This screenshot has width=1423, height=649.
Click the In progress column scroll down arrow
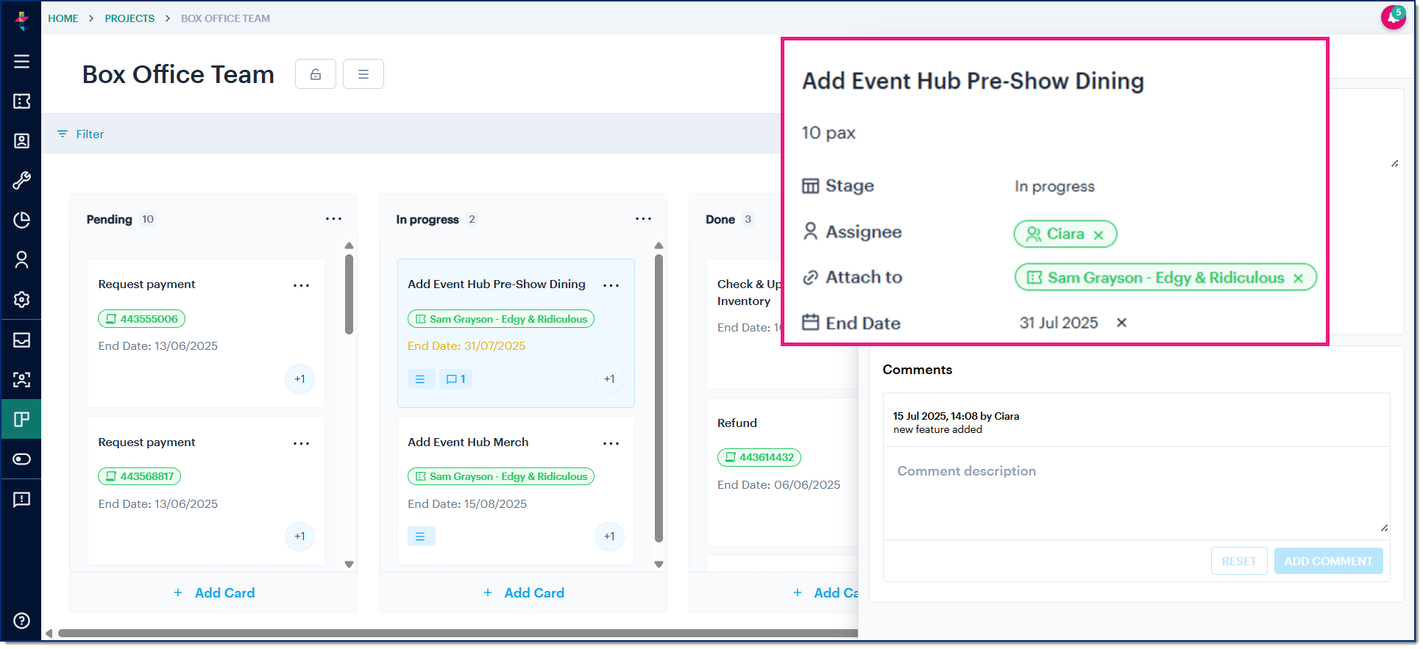659,564
